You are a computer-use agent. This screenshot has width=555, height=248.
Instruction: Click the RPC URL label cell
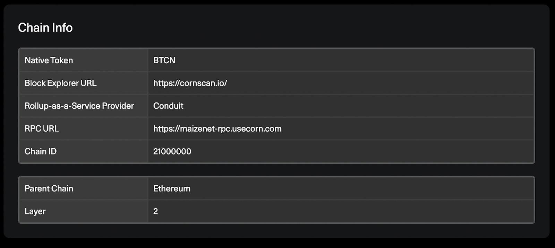coord(84,129)
